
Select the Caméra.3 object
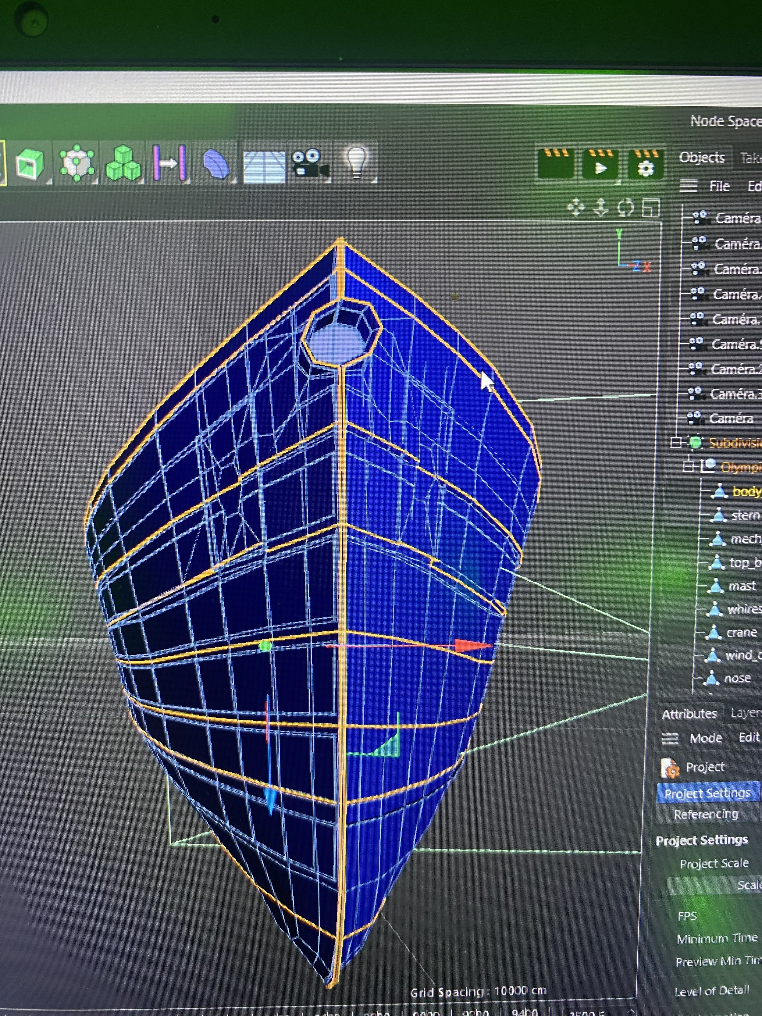coord(736,394)
